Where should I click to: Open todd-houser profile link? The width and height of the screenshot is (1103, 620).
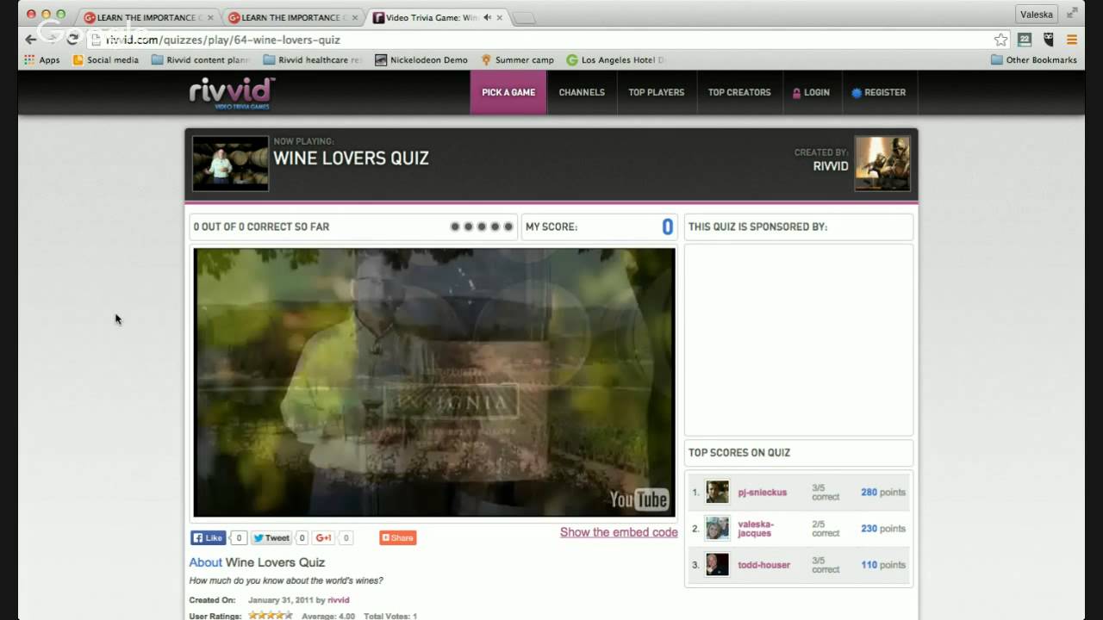pos(764,565)
